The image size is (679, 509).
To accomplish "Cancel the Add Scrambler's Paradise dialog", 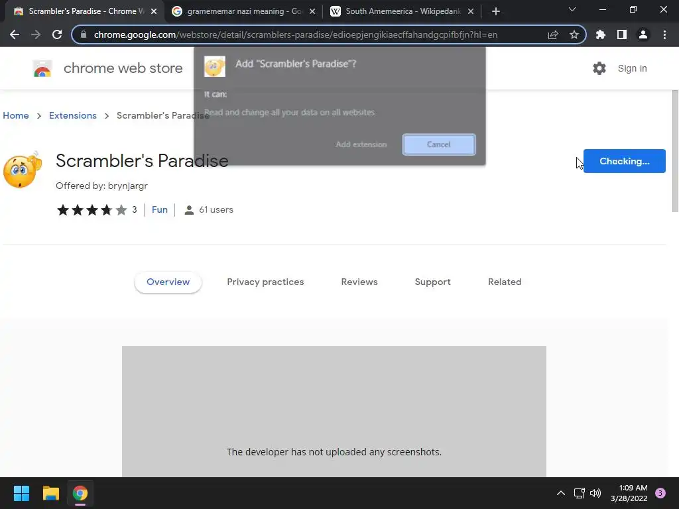I will tap(439, 144).
